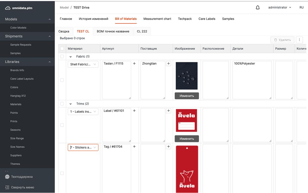Screen dimensions: 308x193
Task: Open the CL 222 tab
Action: coord(142,31)
